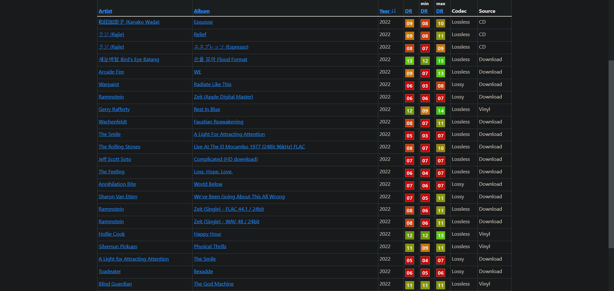Click Vinyl source in Happy Hour row

484,234
